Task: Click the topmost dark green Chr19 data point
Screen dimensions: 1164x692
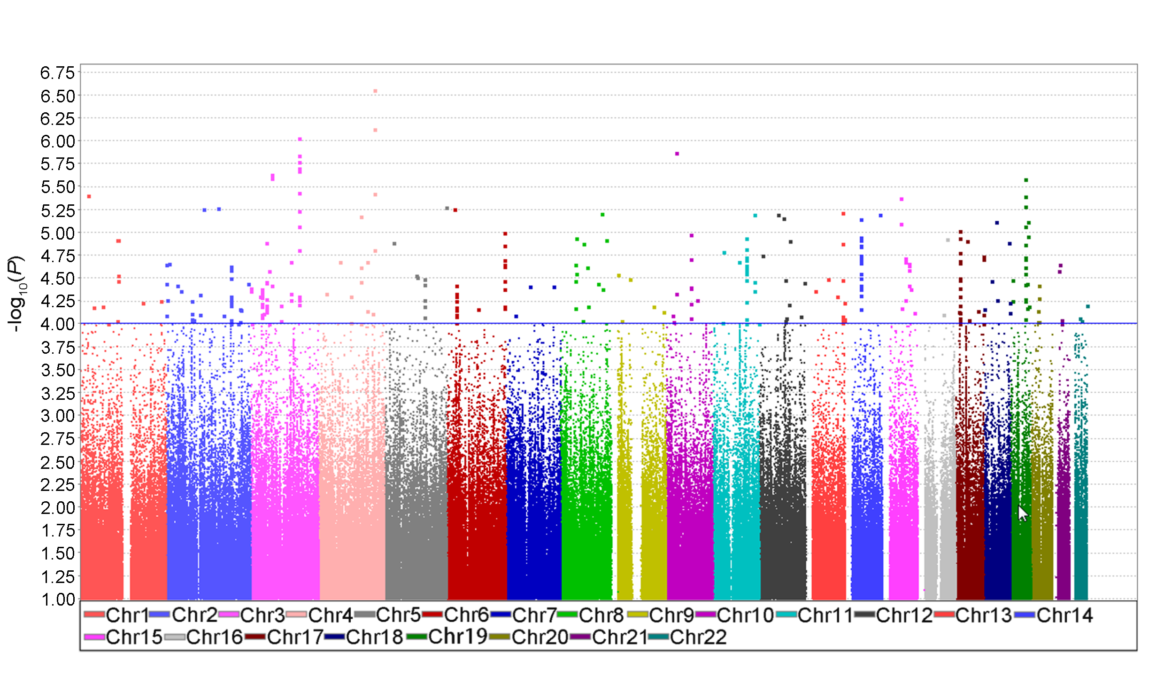Action: click(x=1026, y=180)
